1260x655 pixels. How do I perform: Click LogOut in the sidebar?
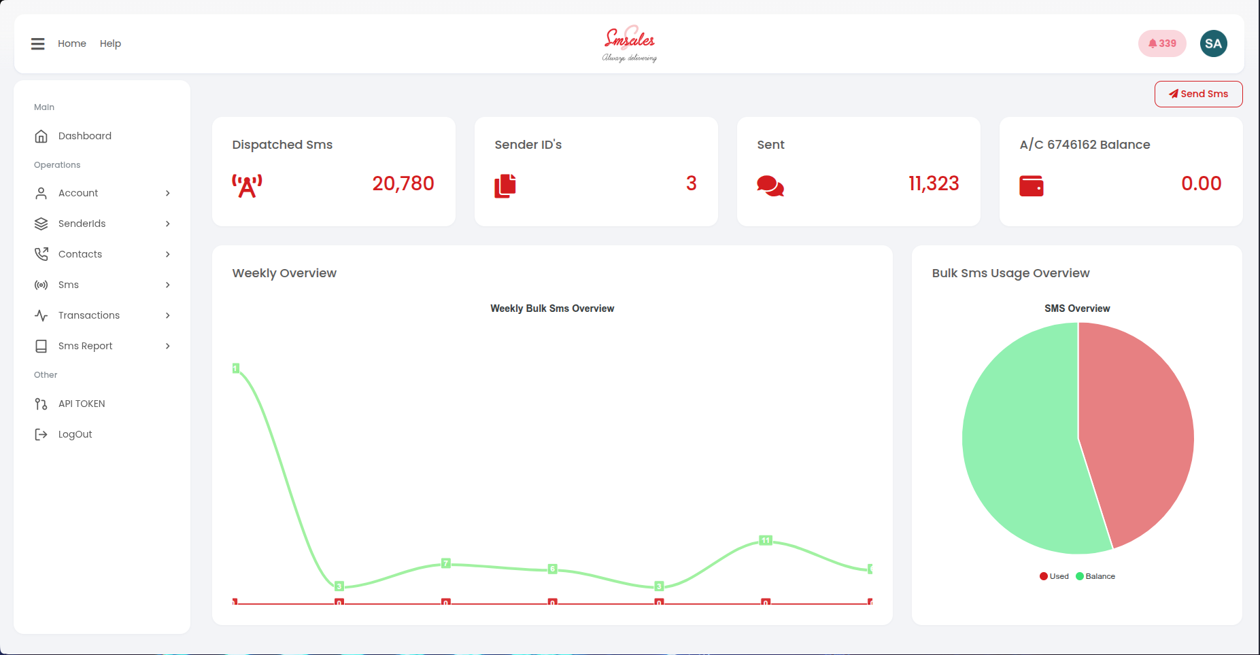(x=75, y=433)
